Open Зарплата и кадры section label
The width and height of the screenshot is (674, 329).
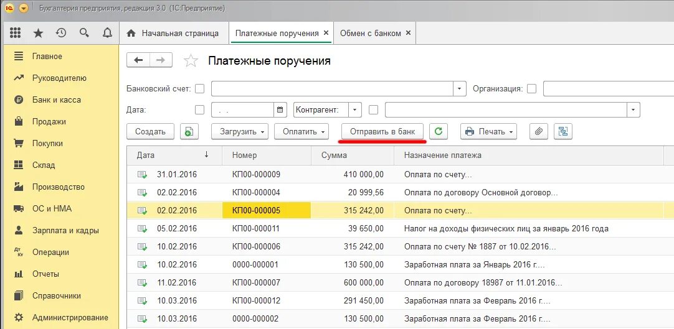pos(65,230)
